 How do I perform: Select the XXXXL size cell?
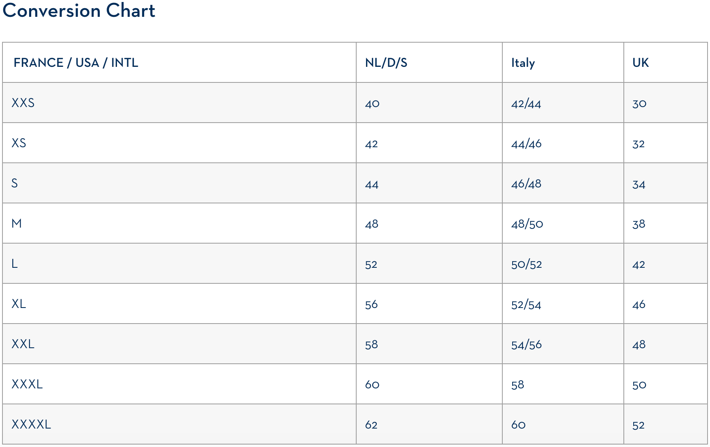(31, 424)
